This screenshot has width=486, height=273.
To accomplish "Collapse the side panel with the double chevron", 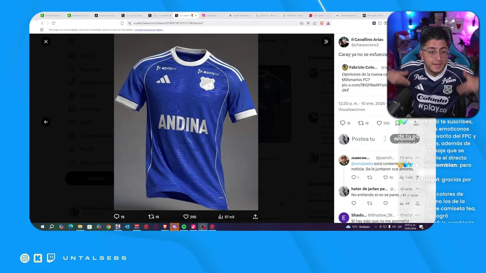I will 326,42.
